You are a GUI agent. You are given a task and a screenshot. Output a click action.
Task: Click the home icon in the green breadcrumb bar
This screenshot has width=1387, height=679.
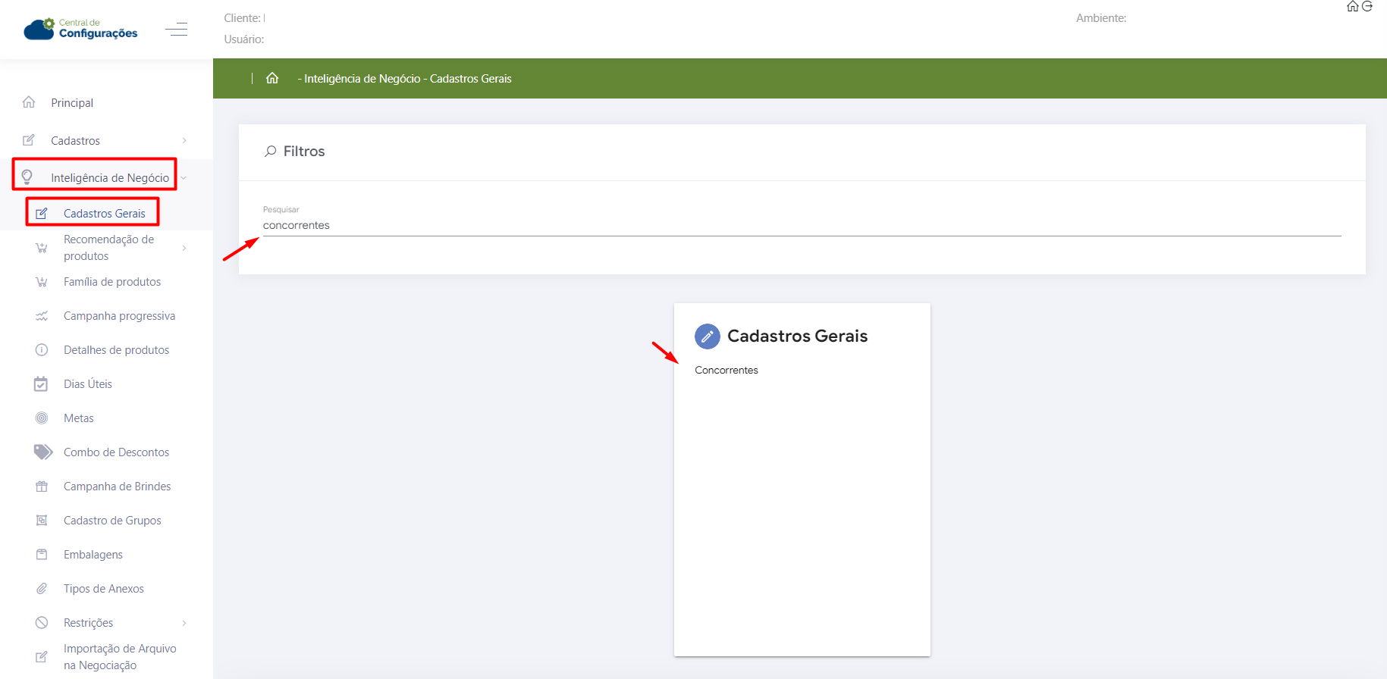click(272, 78)
